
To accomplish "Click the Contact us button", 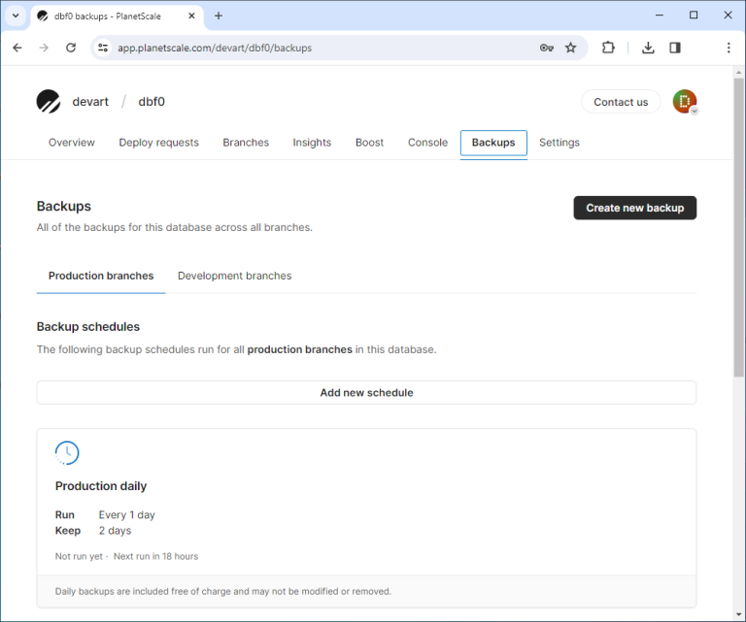I will pyautogui.click(x=621, y=102).
